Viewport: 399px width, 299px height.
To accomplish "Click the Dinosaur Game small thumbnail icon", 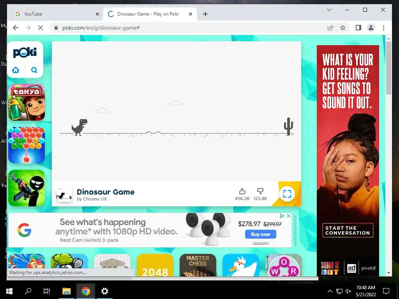I will (64, 194).
